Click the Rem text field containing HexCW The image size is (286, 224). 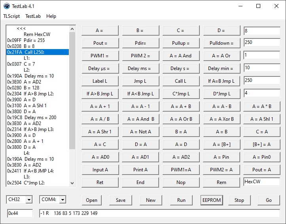[x=262, y=182]
